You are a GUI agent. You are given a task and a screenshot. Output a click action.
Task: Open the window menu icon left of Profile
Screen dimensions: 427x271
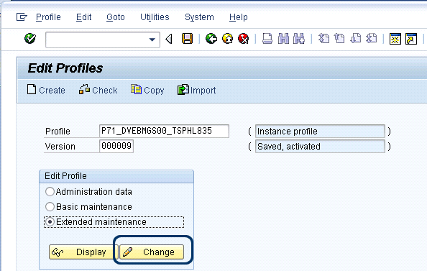tap(22, 17)
